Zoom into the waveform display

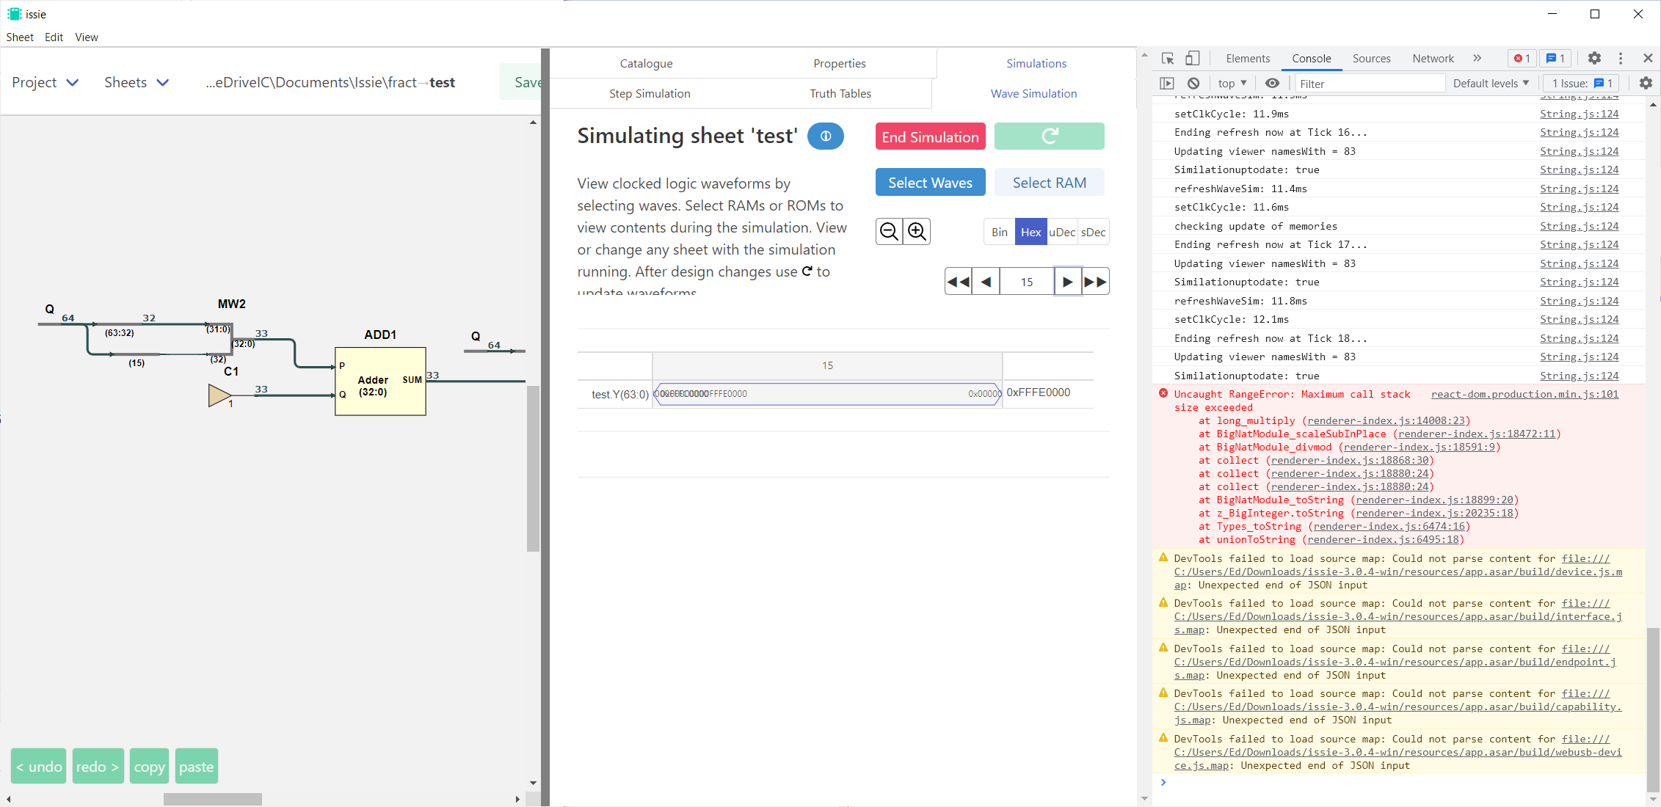916,231
